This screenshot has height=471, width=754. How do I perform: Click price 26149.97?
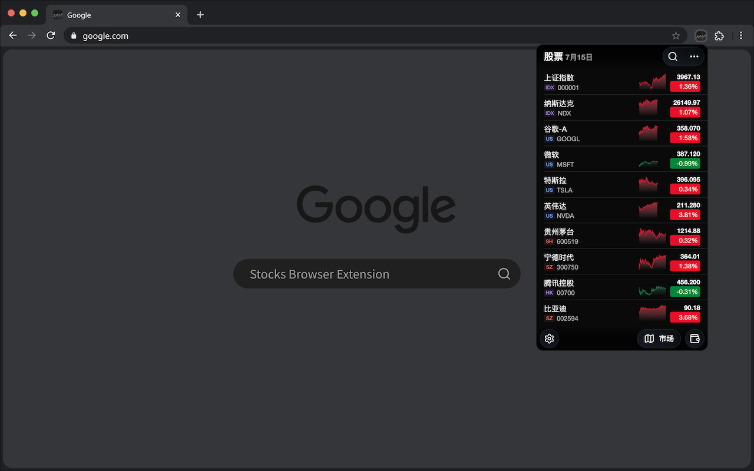click(x=687, y=102)
